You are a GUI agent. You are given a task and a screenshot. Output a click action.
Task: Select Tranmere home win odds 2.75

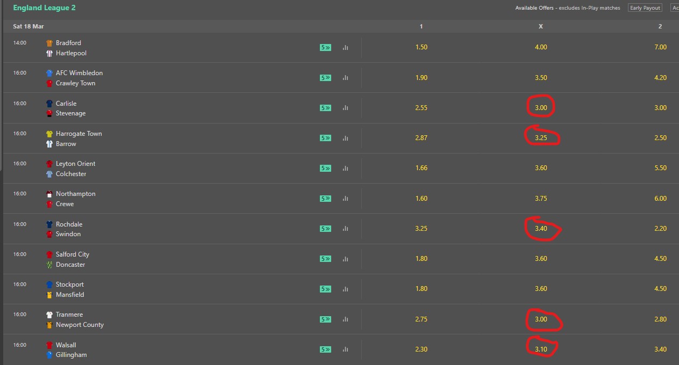click(421, 319)
